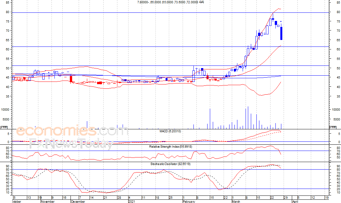Click the 25 date label in January
Viewport: 341px width, 203px height.
click(171, 198)
